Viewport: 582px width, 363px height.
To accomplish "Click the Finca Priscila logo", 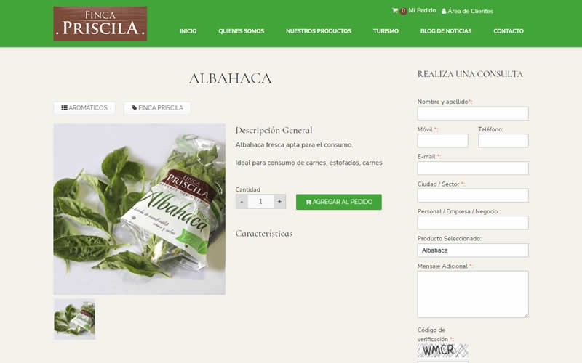I will pos(100,23).
